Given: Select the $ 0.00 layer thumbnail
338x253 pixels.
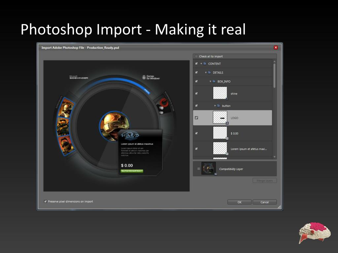Looking at the screenshot, I should [x=220, y=133].
